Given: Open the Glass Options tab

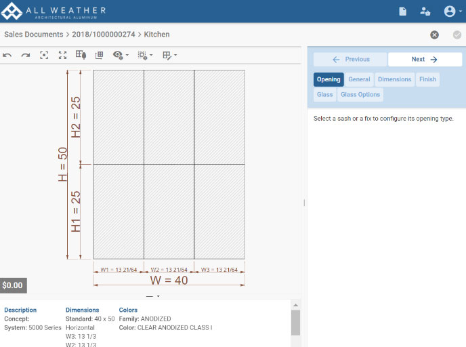Looking at the screenshot, I should tap(360, 95).
